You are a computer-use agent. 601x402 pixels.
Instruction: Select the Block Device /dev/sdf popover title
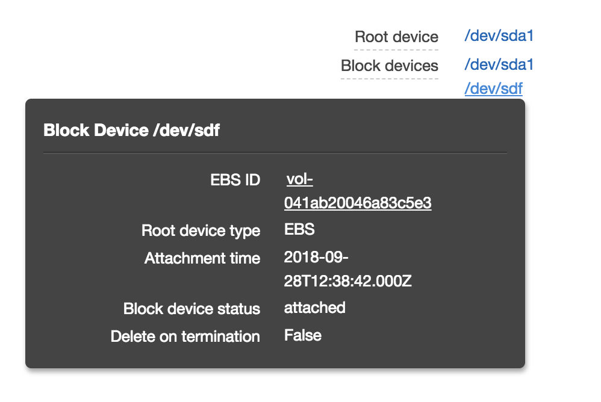pyautogui.click(x=132, y=130)
